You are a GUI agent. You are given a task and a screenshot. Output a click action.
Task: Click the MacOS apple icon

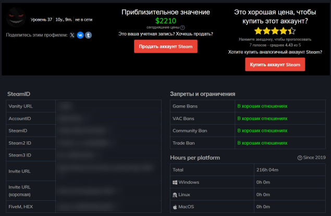tap(175, 207)
